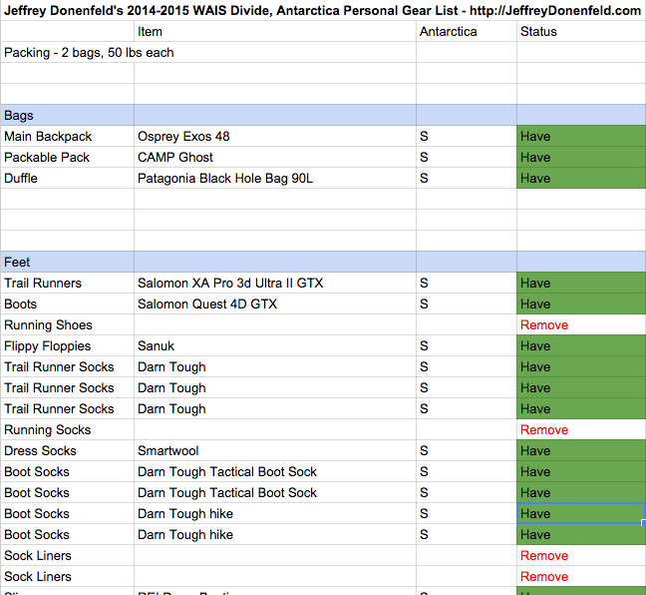
Task: Select the spreadsheet title cell about WAIS Divide
Action: coord(323,10)
